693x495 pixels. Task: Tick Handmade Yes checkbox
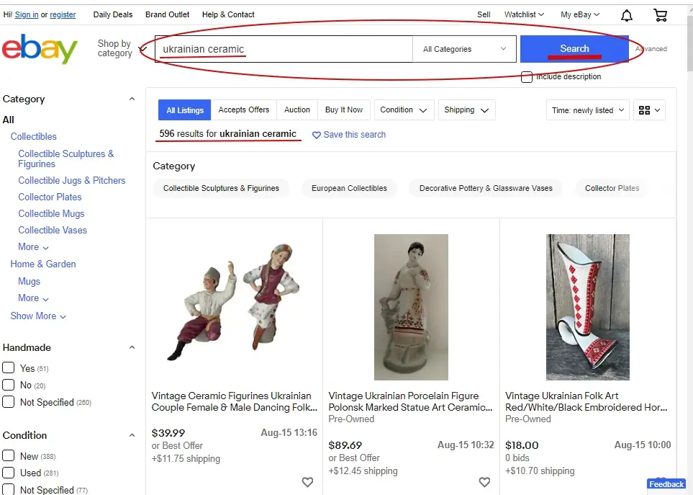pyautogui.click(x=9, y=367)
